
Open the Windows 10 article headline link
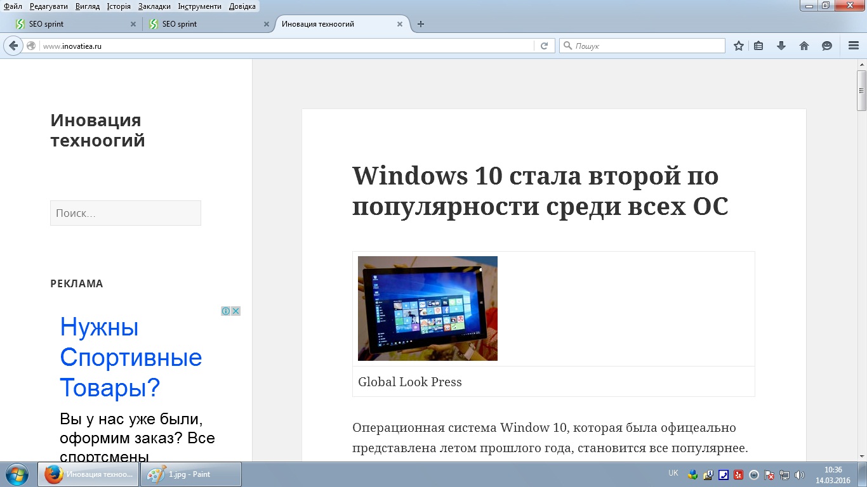540,191
